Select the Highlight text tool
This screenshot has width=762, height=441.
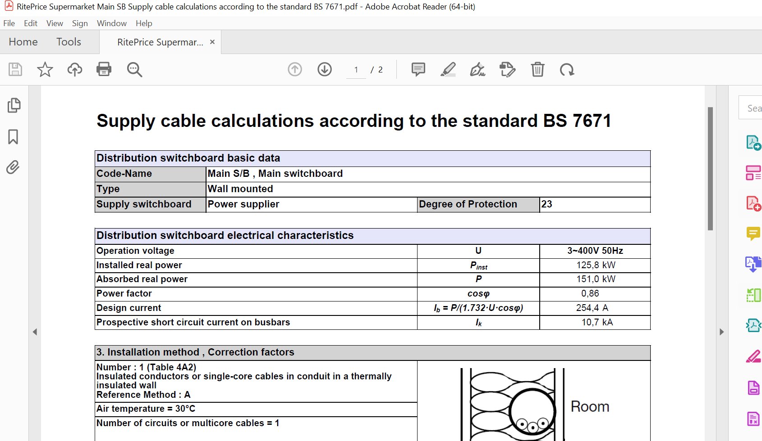point(447,70)
